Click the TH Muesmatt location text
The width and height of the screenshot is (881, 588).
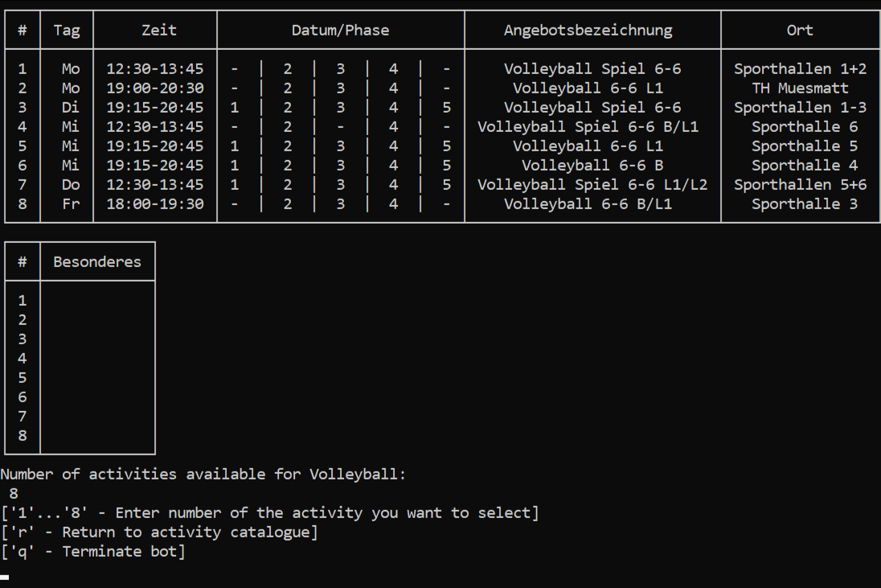pyautogui.click(x=800, y=88)
